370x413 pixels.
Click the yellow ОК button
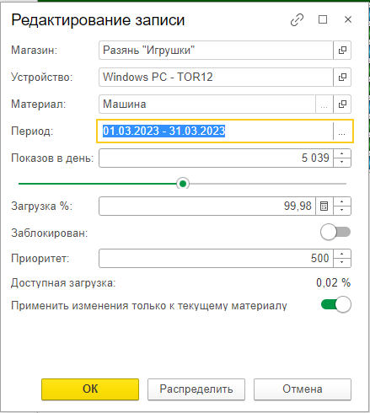pyautogui.click(x=90, y=389)
